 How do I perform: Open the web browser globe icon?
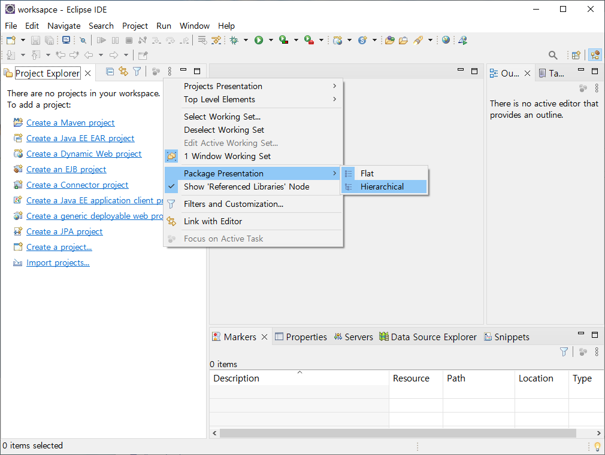point(446,40)
